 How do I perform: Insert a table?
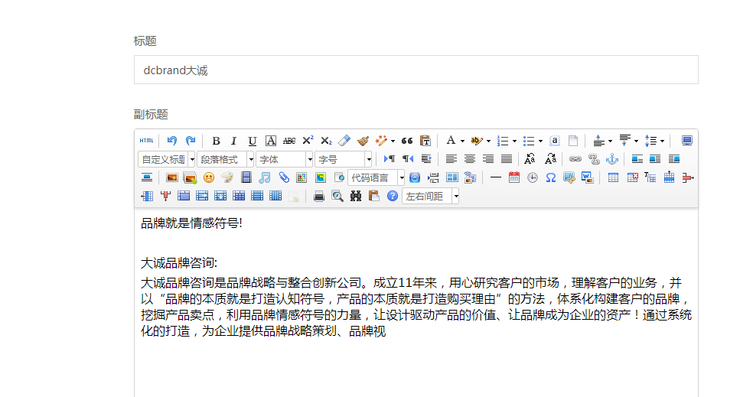(613, 177)
